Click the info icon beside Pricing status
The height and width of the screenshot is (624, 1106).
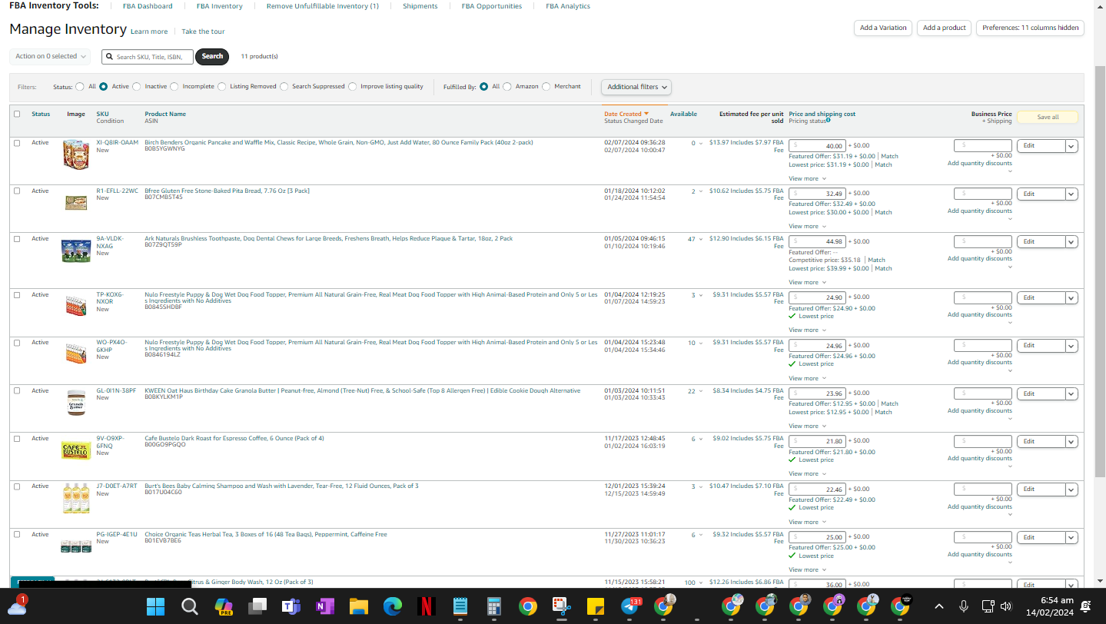click(x=828, y=121)
